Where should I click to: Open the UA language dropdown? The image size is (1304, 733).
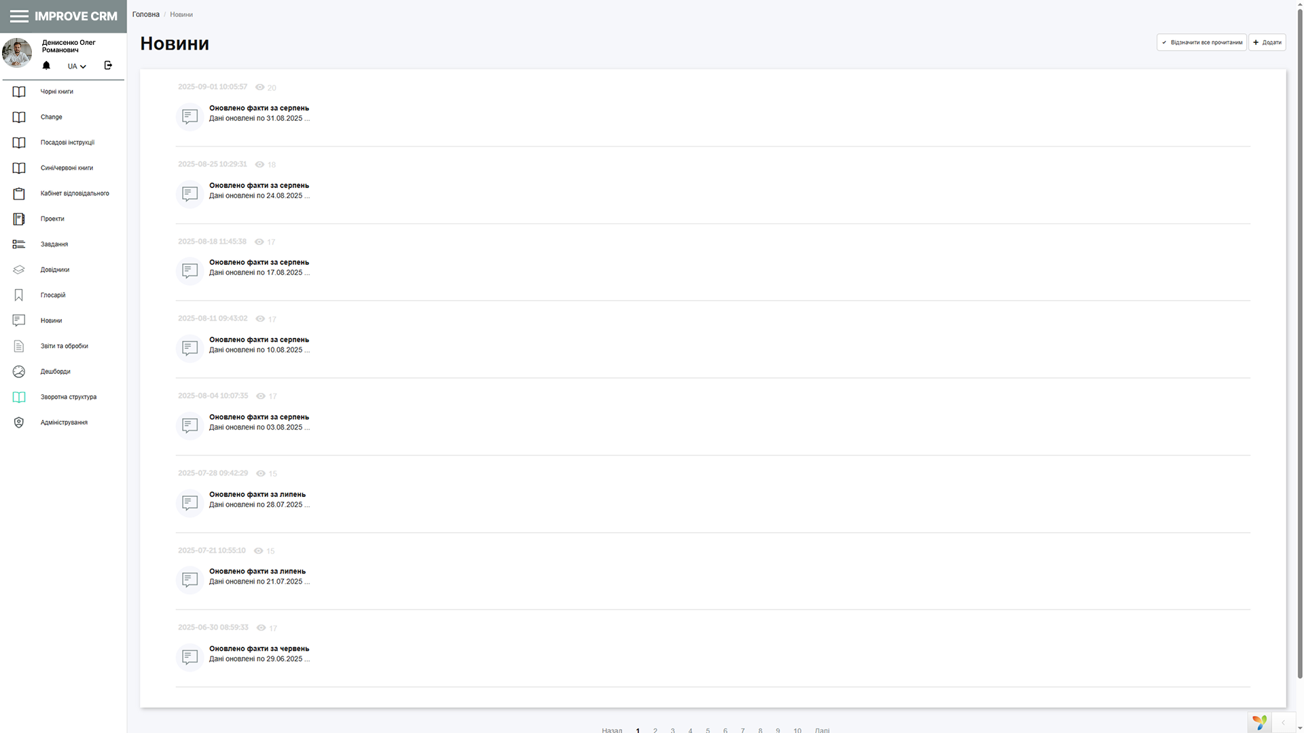(77, 67)
